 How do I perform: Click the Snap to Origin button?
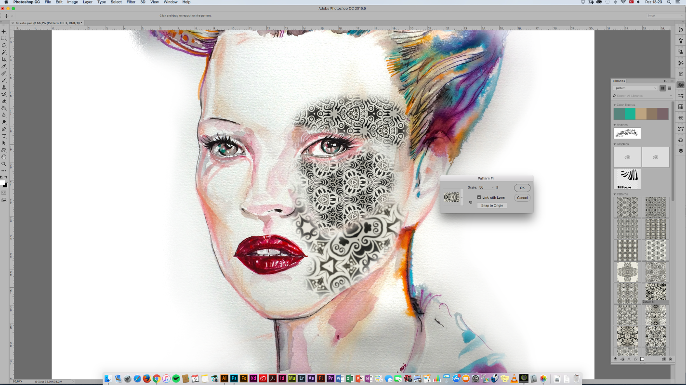pyautogui.click(x=492, y=205)
